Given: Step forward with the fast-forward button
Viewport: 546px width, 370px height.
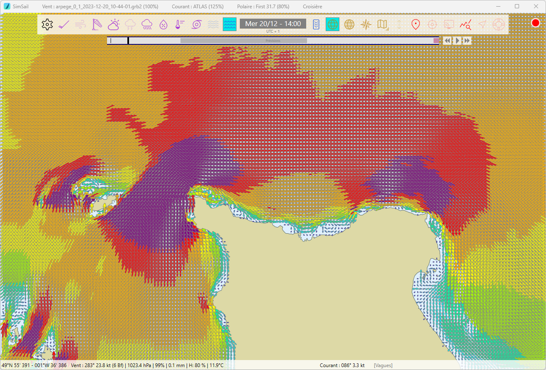Looking at the screenshot, I should [x=467, y=41].
